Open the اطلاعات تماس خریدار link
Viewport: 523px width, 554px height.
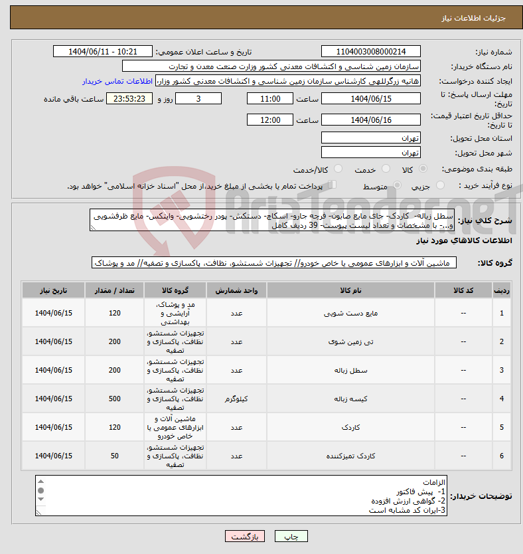click(117, 81)
